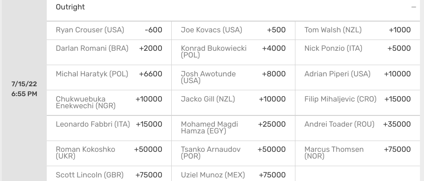Choose Scott Lincoln (GBR) +75000
The height and width of the screenshot is (181, 424).
tap(109, 174)
